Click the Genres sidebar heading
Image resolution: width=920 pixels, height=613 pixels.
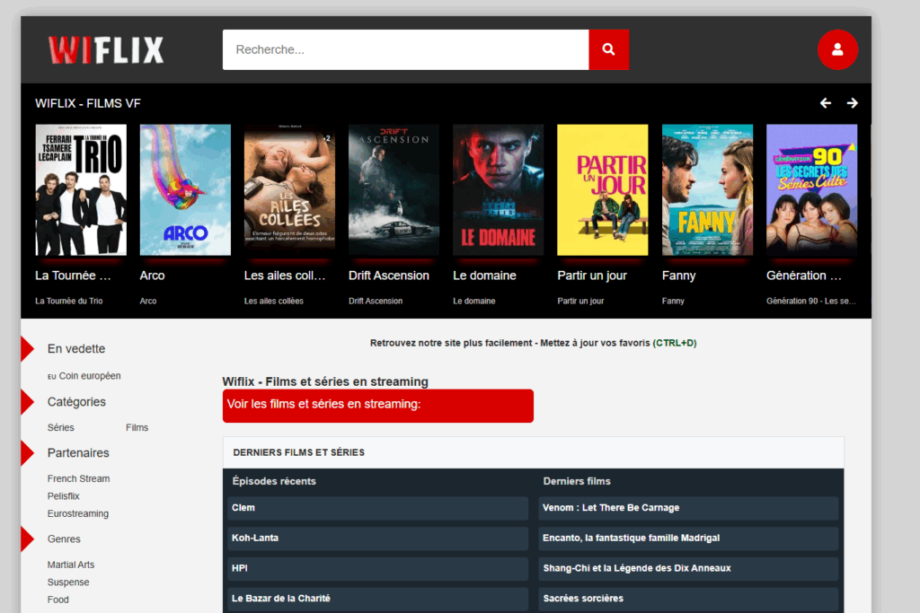[x=64, y=539]
